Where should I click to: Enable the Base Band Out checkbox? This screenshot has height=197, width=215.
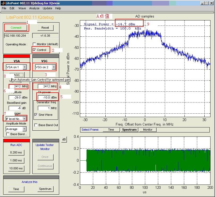click(x=36, y=125)
